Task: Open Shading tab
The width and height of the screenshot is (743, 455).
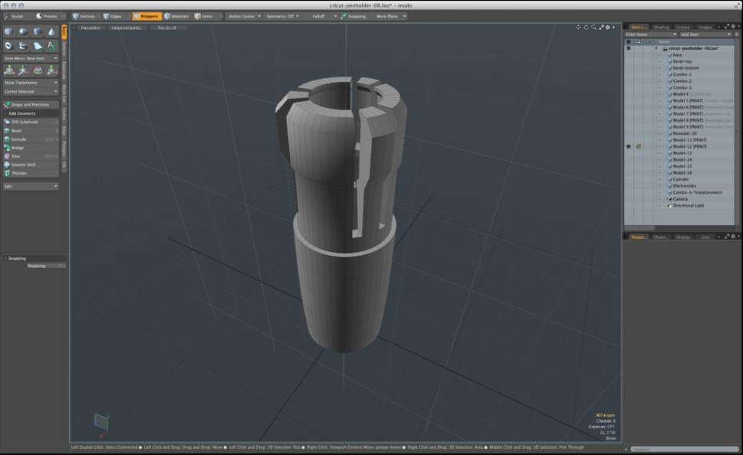Action: click(x=661, y=27)
